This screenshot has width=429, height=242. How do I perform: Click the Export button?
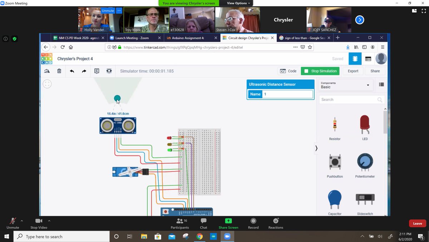click(353, 71)
